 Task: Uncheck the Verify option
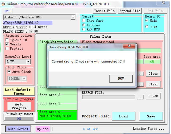click(x=7, y=44)
